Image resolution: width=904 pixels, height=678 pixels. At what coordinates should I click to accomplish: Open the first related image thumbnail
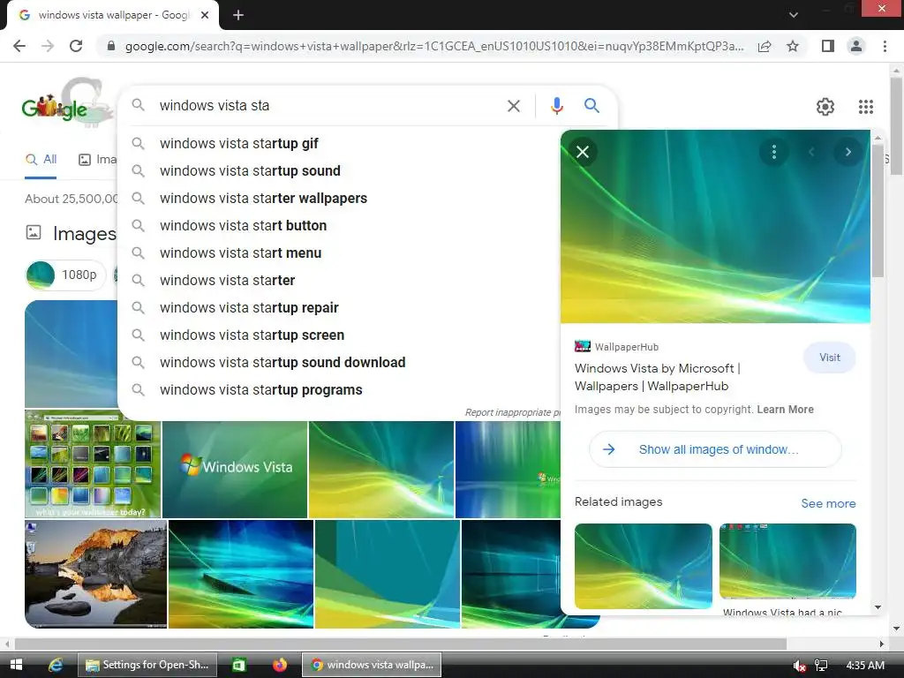(643, 566)
